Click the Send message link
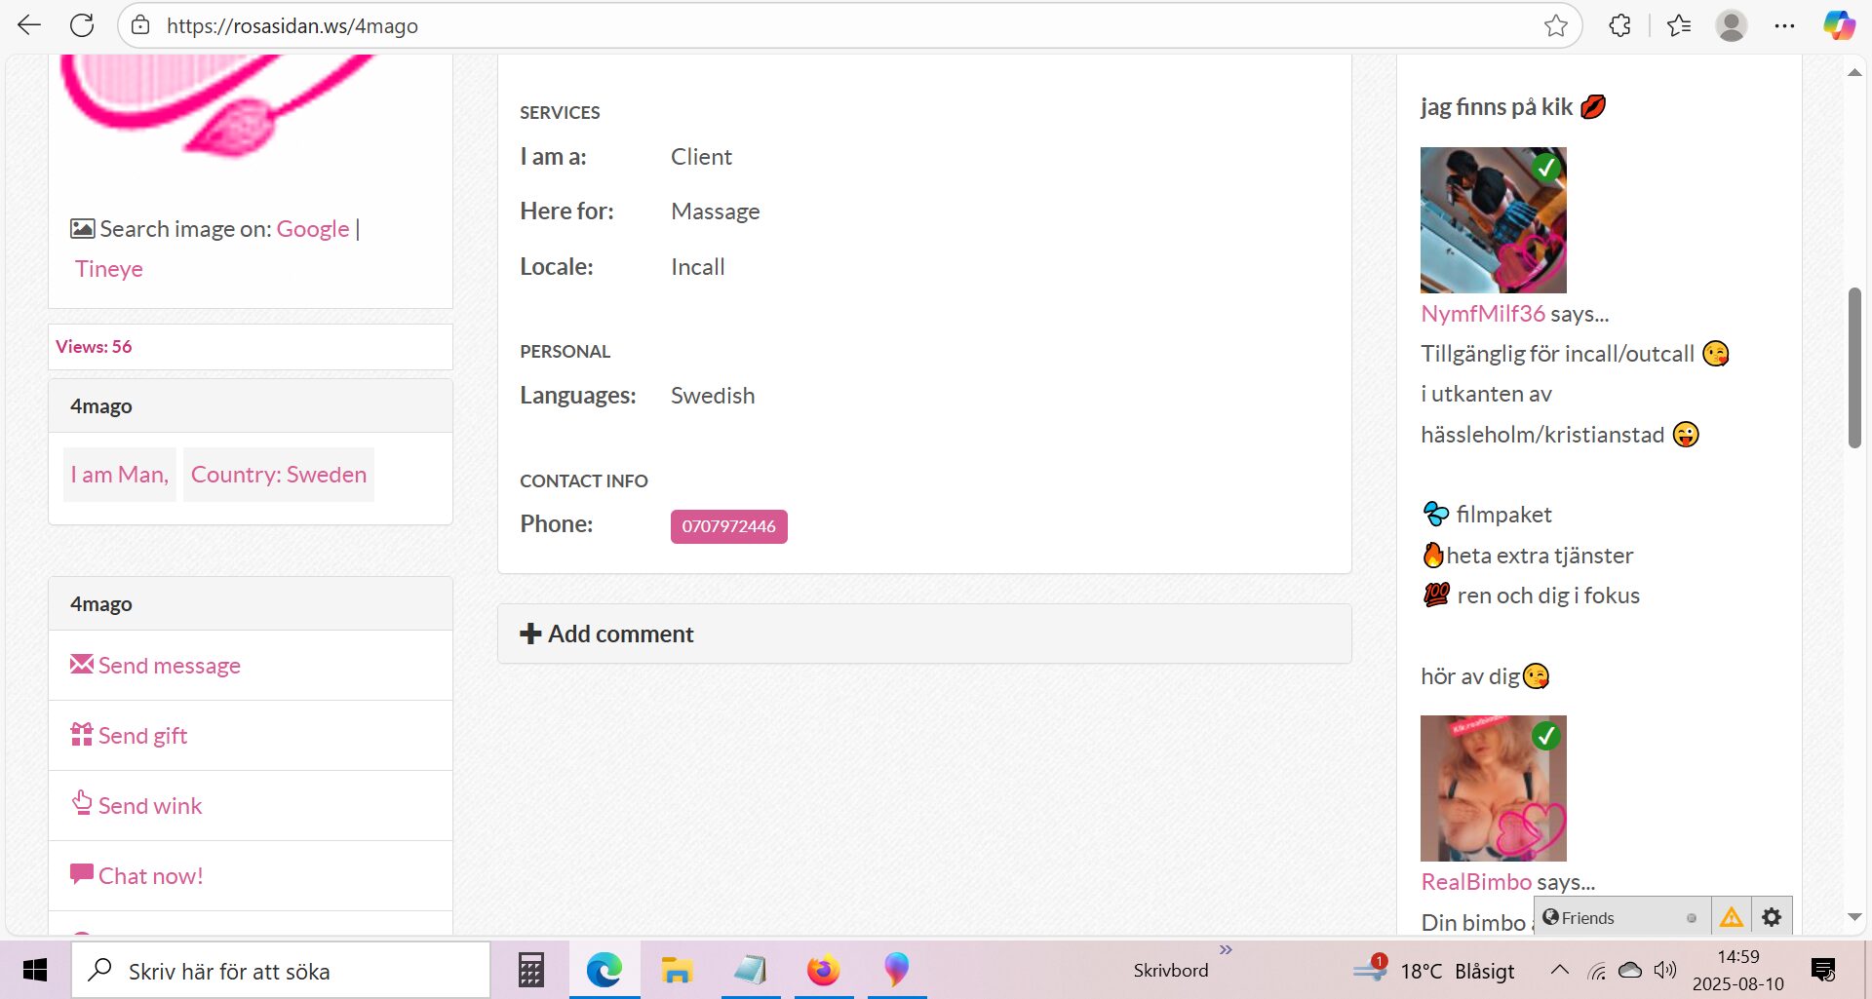Viewport: 1872px width, 999px height. pyautogui.click(x=169, y=666)
